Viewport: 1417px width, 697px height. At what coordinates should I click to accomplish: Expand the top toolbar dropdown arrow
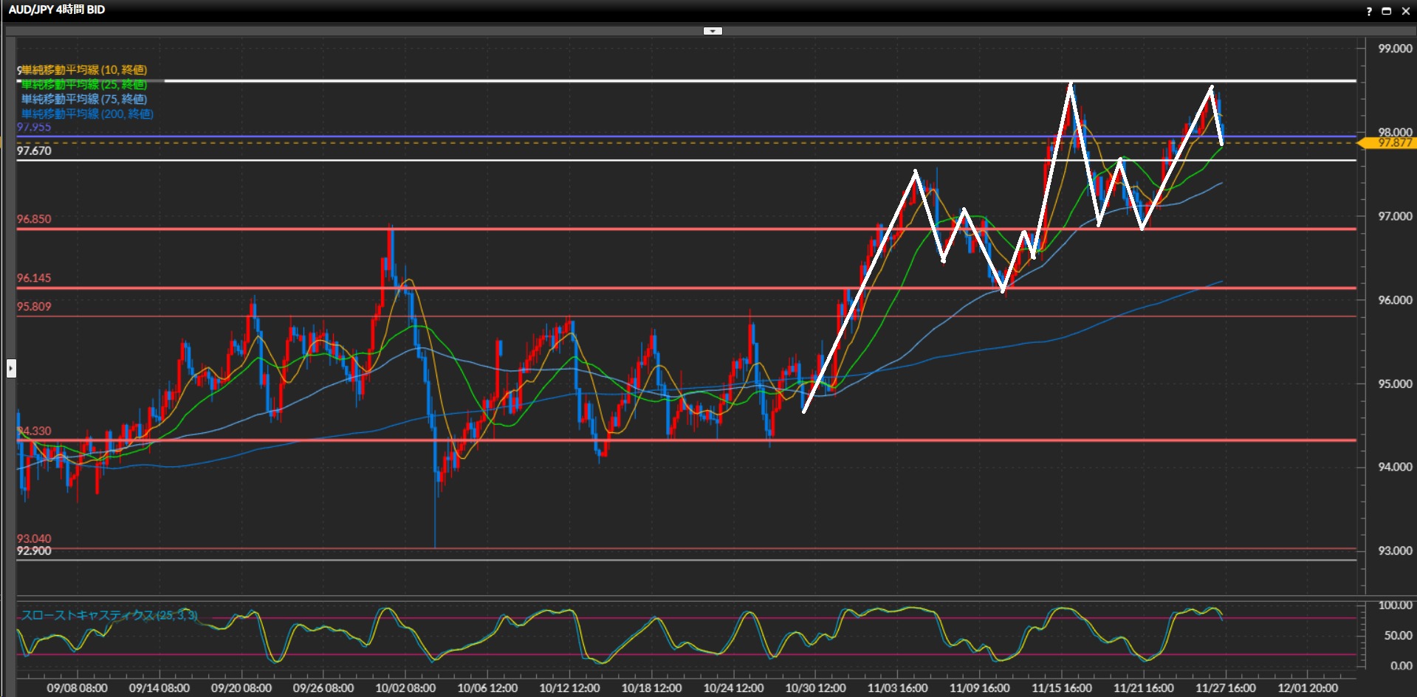tap(713, 31)
